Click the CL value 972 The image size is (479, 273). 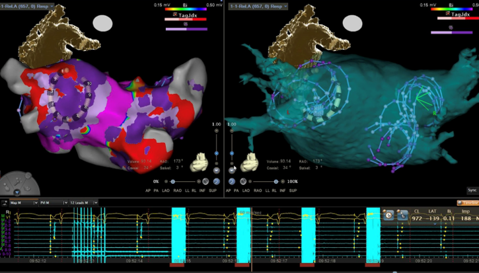coord(417,218)
